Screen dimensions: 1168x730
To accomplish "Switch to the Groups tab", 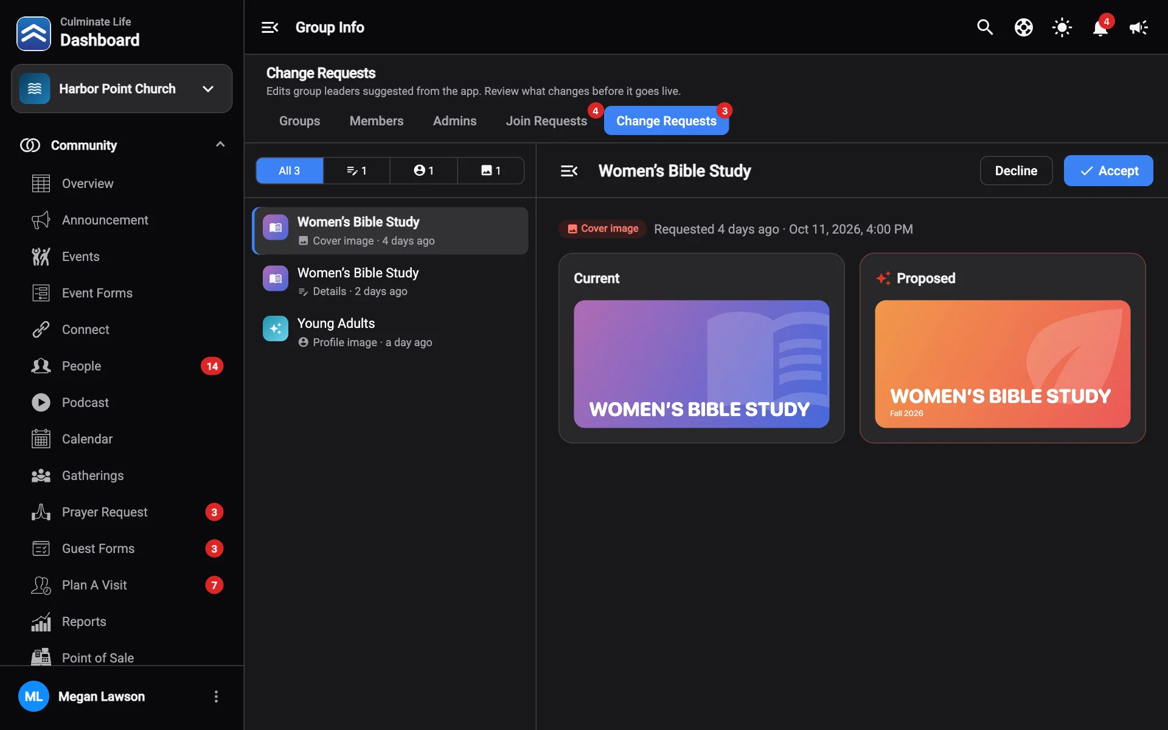I will [x=299, y=121].
